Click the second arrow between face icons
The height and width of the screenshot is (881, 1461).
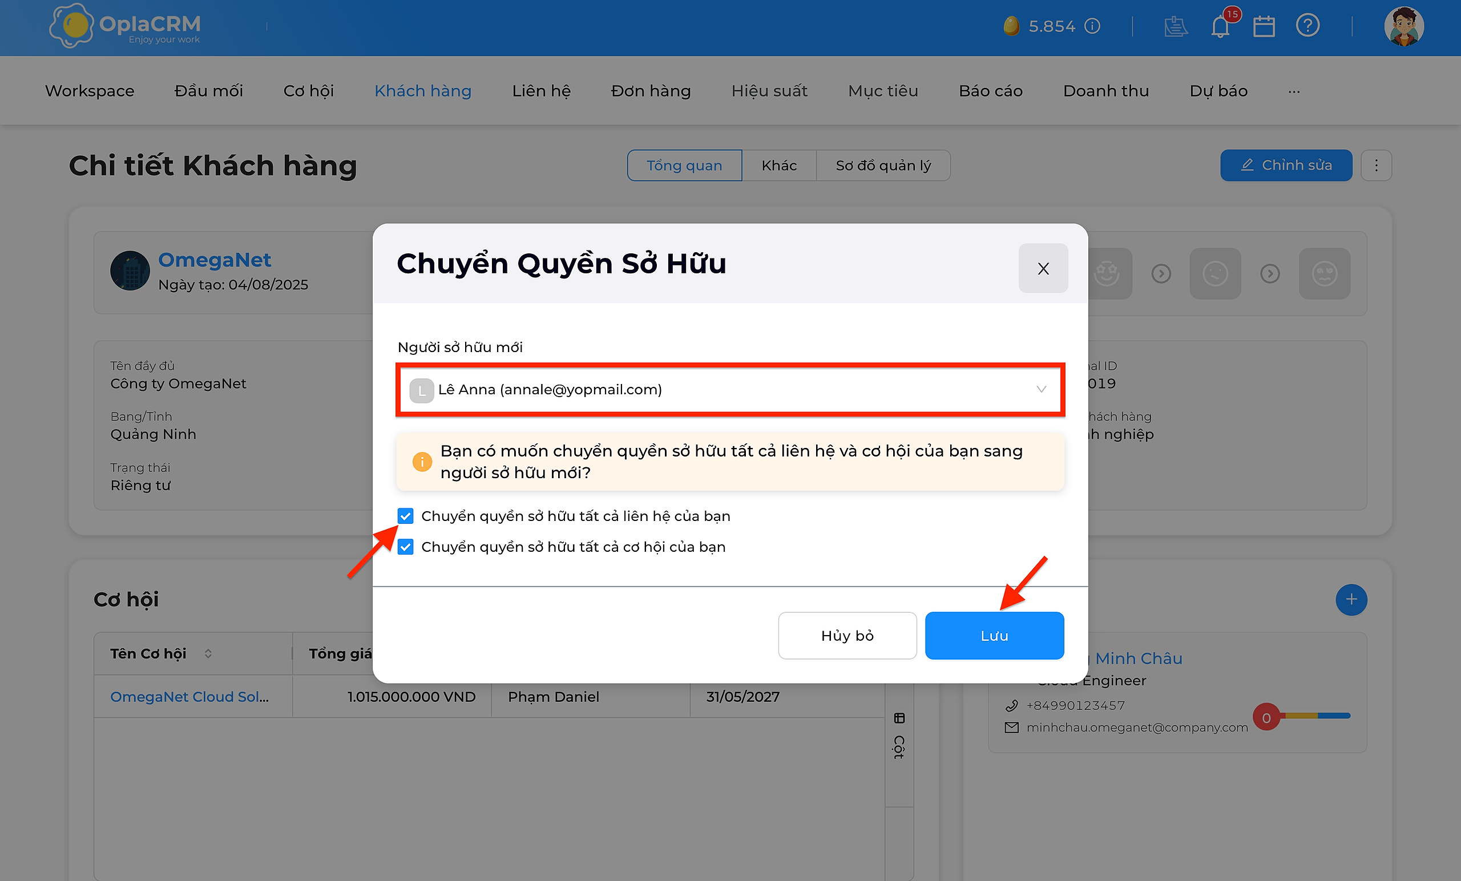click(1270, 273)
